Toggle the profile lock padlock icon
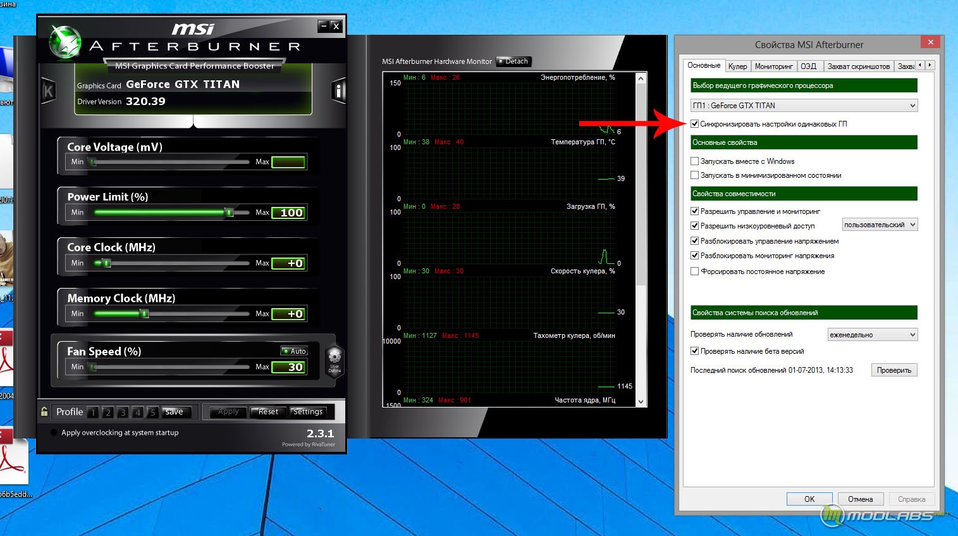958x536 pixels. coord(44,412)
